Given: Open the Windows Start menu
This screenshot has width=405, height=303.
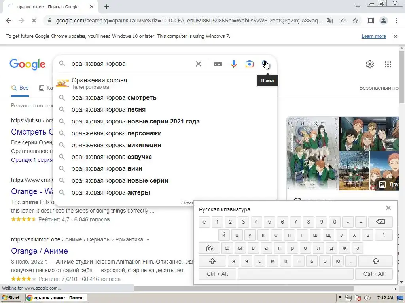Looking at the screenshot, I should (11, 298).
